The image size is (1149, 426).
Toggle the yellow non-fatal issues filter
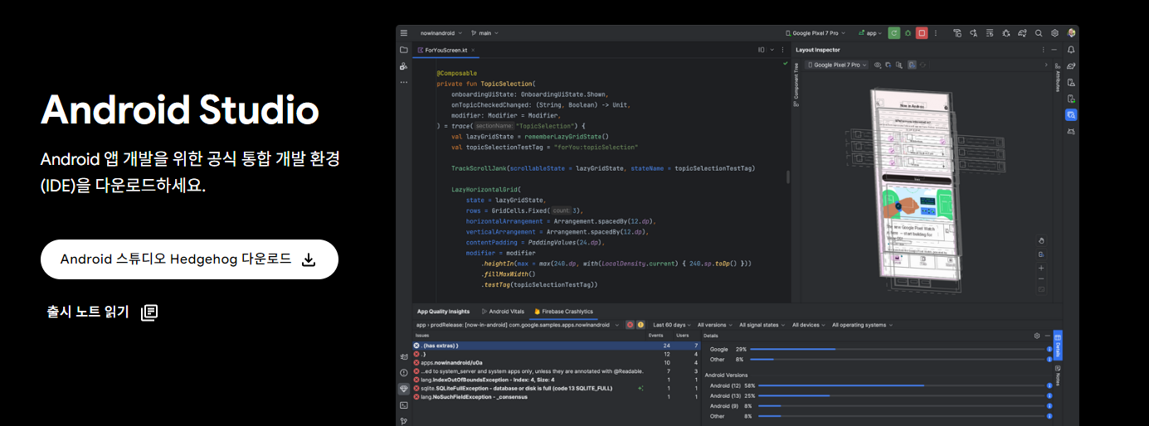(640, 325)
